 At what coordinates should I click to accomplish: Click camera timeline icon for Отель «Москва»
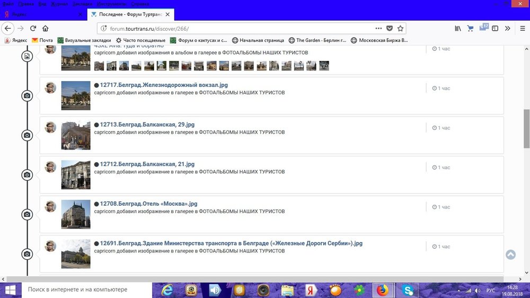[x=27, y=214]
